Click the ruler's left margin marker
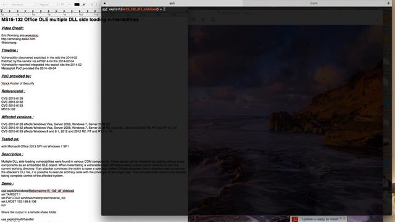 [1, 11]
